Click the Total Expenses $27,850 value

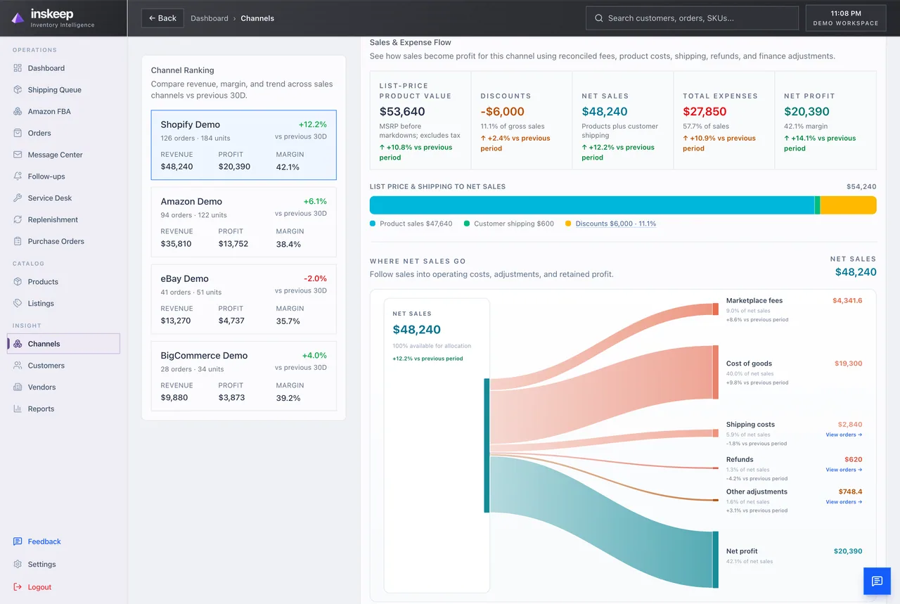coord(705,112)
